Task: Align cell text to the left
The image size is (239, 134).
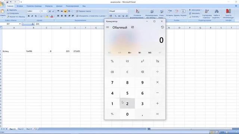Action: [x=58, y=16]
